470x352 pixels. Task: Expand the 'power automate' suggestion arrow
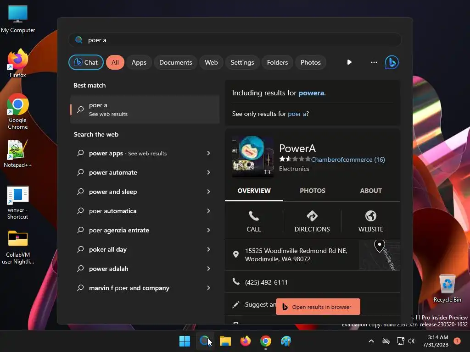(x=209, y=172)
